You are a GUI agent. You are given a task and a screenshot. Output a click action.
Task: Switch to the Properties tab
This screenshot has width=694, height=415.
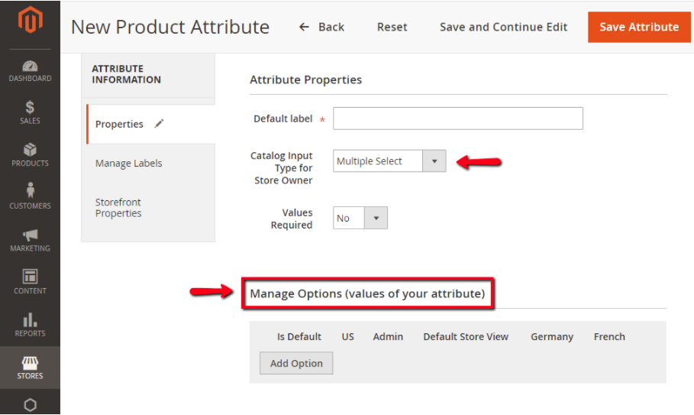coord(119,125)
